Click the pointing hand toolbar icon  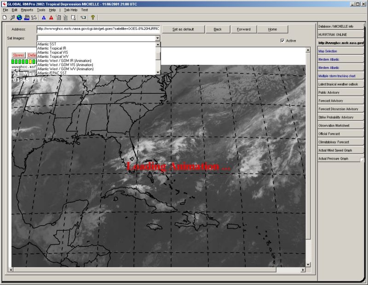point(83,17)
